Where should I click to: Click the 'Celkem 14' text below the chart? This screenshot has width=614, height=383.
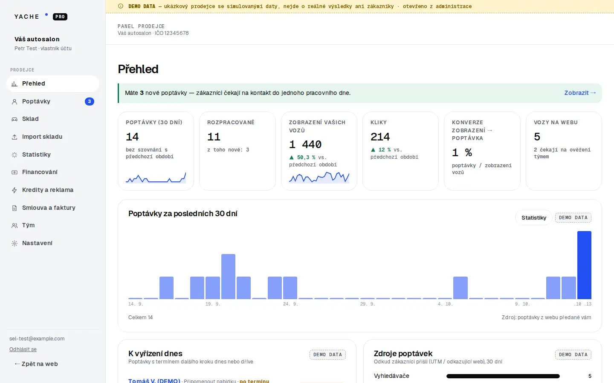point(140,317)
